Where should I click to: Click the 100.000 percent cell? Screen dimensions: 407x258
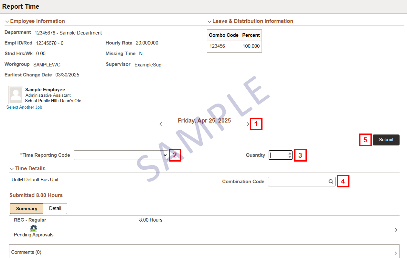(x=251, y=46)
